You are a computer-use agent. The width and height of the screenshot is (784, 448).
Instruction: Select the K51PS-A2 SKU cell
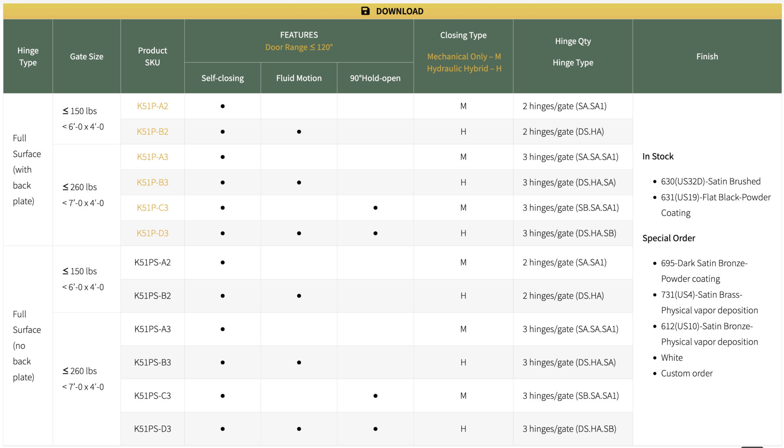[x=152, y=262]
